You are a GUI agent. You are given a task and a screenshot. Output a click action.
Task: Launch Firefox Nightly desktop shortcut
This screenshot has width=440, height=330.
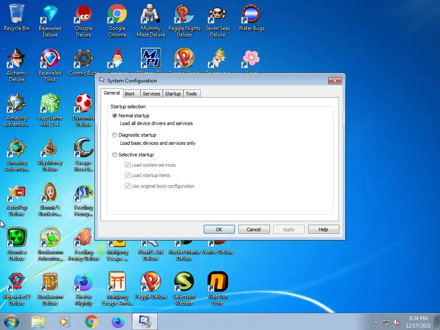click(x=84, y=288)
